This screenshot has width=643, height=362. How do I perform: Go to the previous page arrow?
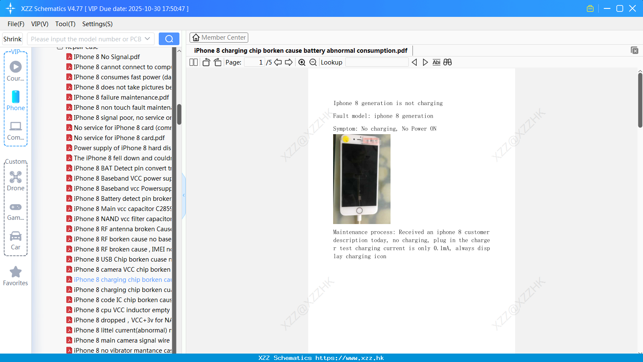click(x=278, y=62)
